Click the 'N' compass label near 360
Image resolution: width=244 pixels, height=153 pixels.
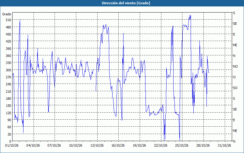tap(234, 56)
